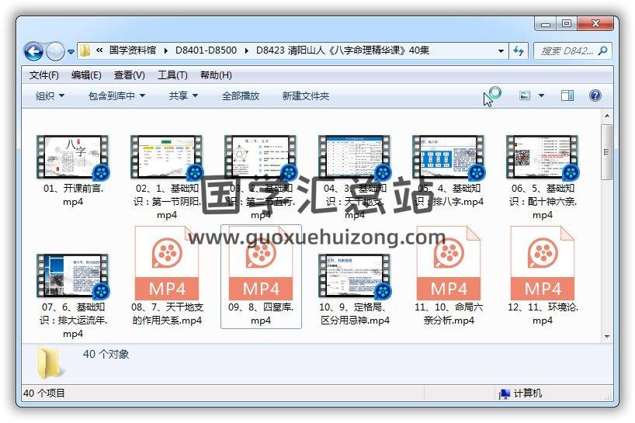Open the 工具(T) menu
The image size is (635, 423).
pos(172,75)
